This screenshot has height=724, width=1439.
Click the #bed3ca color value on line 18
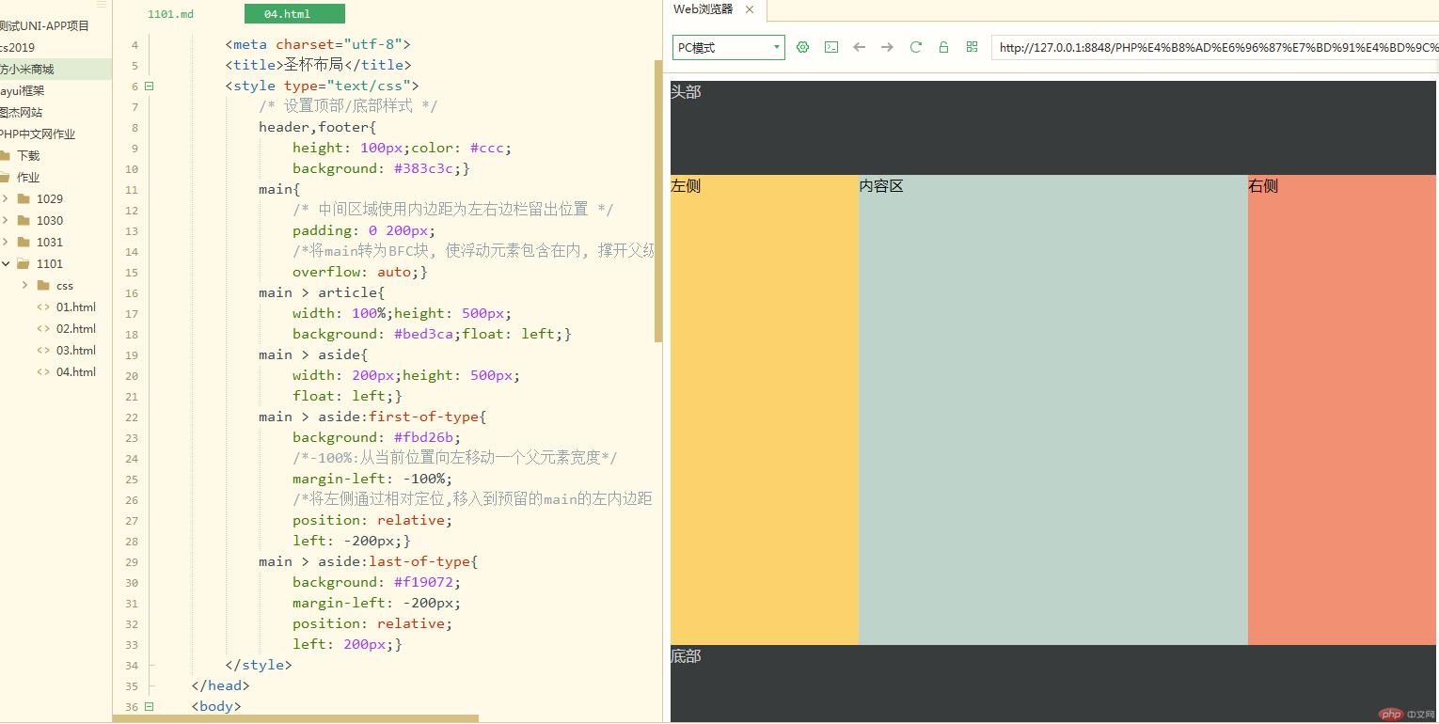coord(423,335)
